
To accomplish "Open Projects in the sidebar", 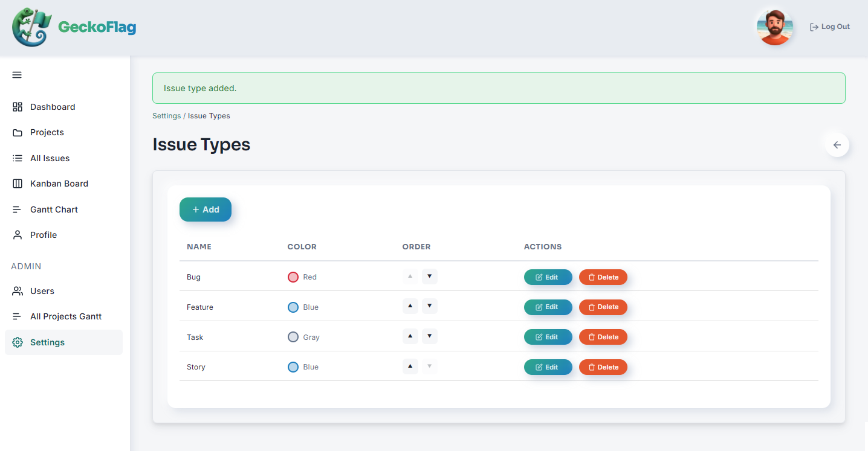I will click(63, 132).
